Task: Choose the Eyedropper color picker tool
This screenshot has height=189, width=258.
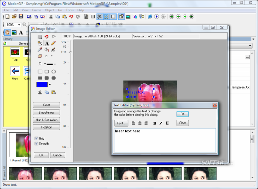Action: click(40, 50)
